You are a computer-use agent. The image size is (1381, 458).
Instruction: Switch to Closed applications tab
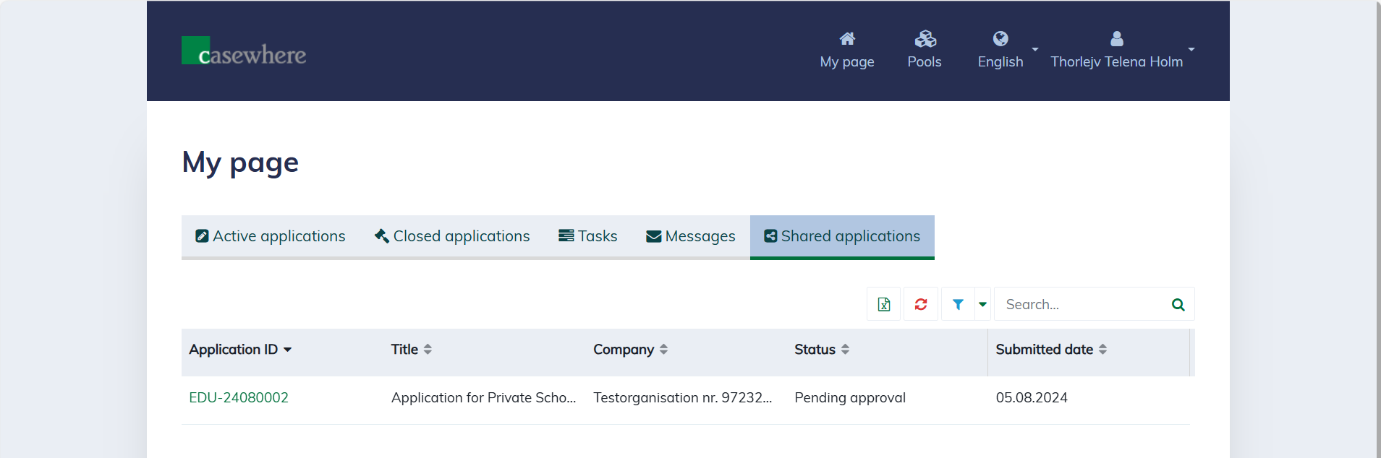pyautogui.click(x=452, y=236)
